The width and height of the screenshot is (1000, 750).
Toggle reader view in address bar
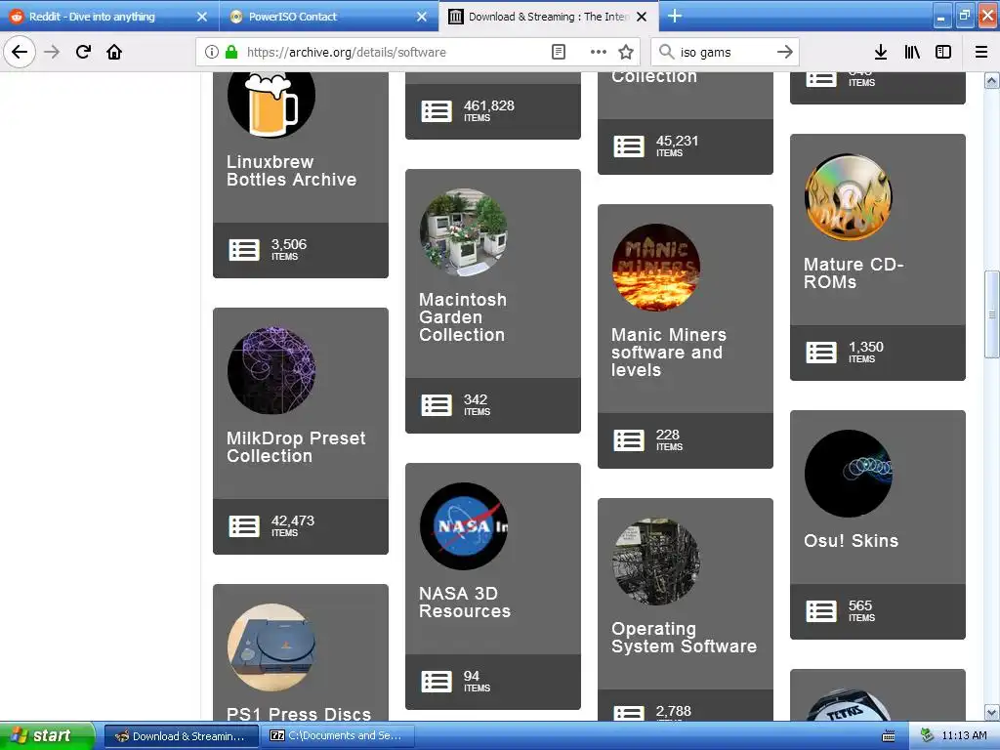558,52
